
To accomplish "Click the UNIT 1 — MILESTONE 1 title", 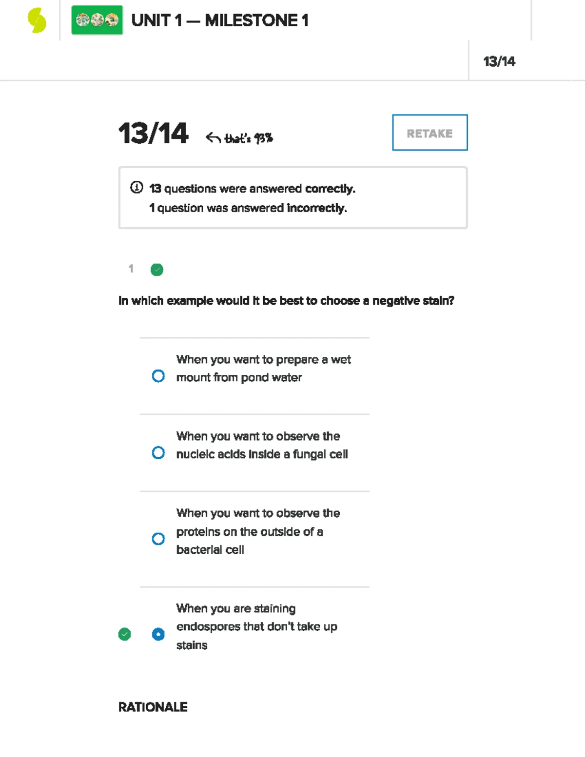I will click(220, 20).
